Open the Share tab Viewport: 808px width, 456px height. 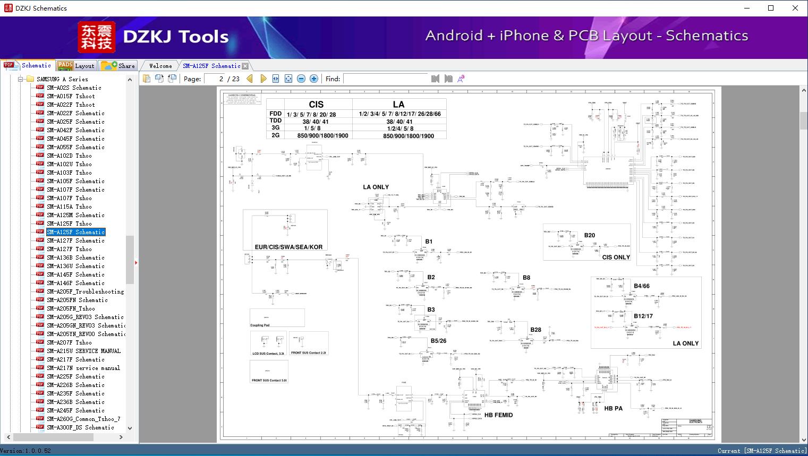click(118, 66)
